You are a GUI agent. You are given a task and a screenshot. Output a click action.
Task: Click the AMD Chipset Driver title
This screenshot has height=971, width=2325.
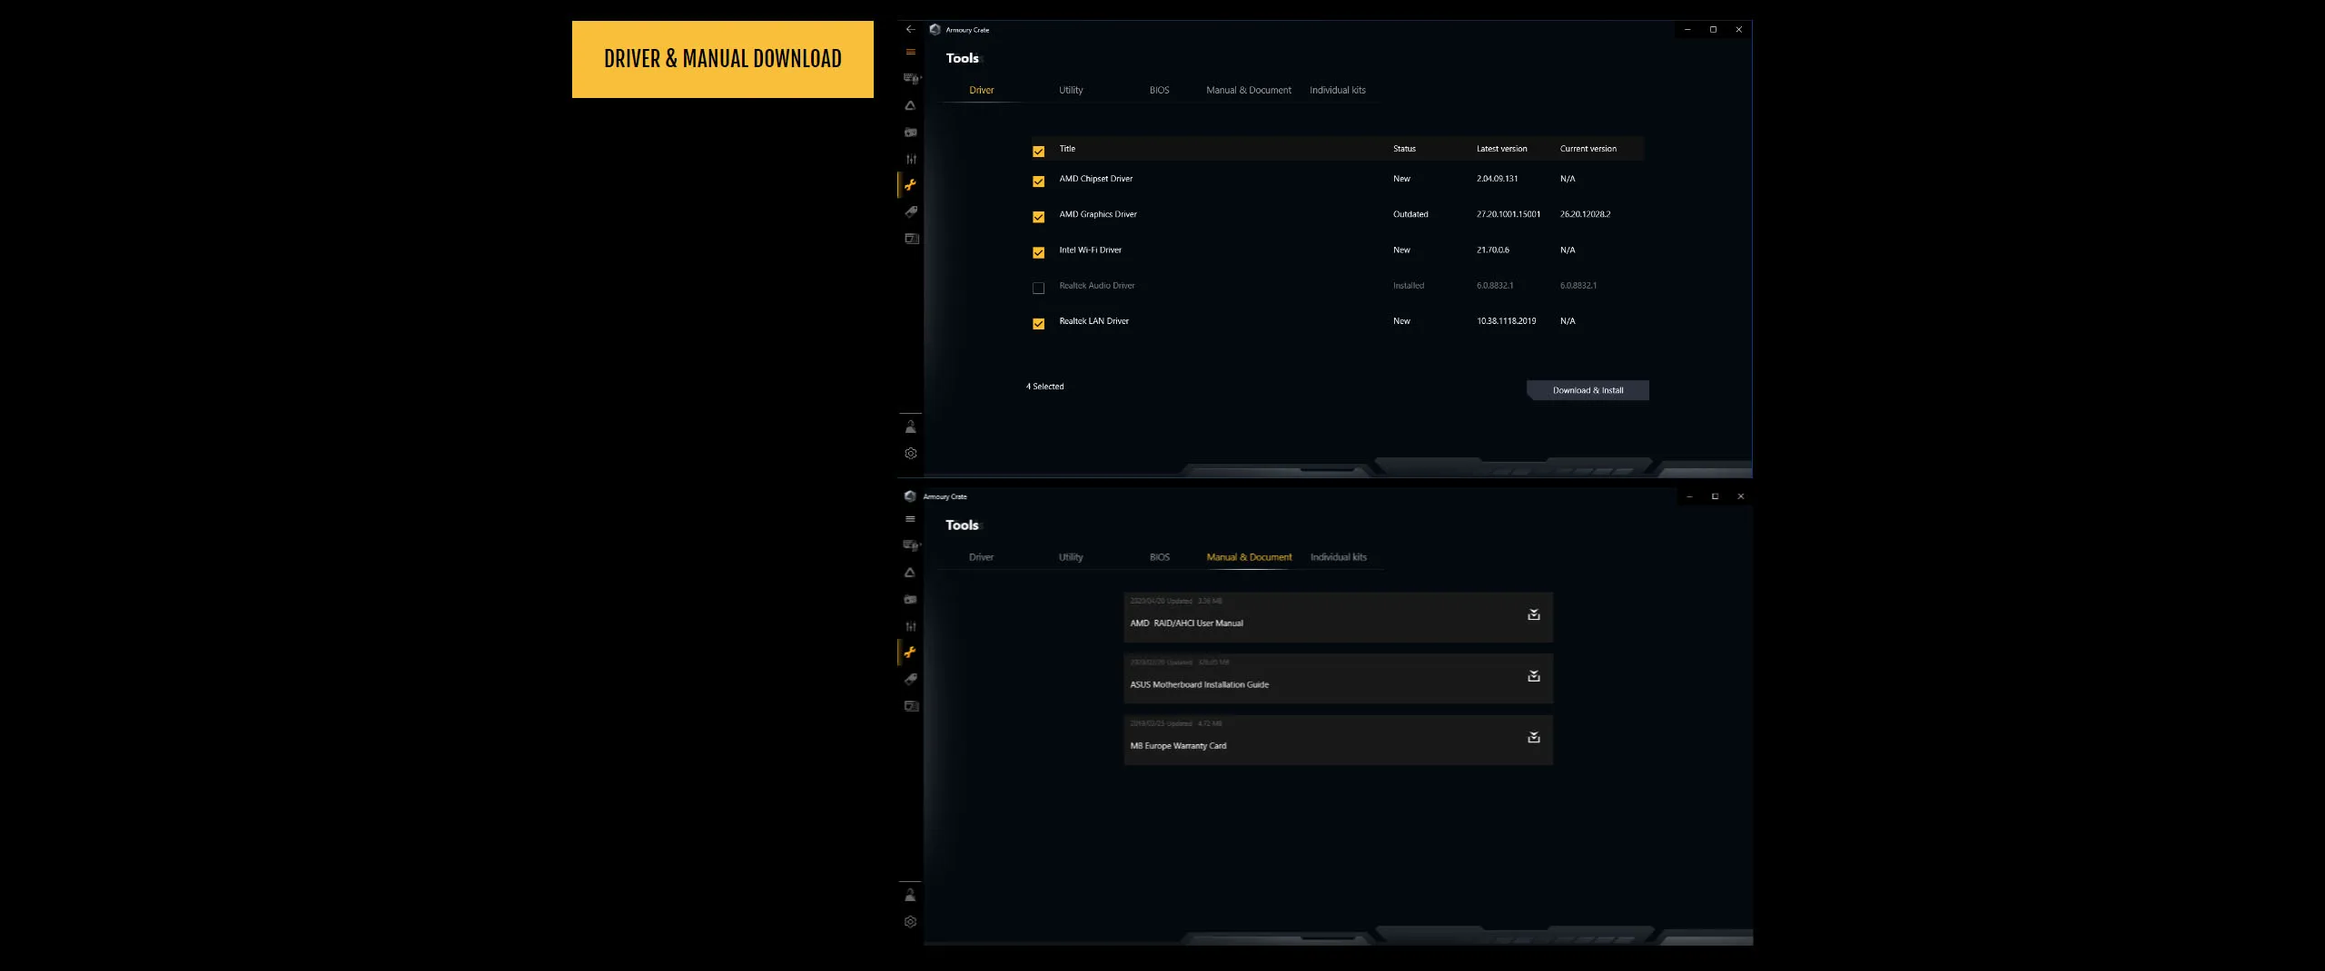[x=1095, y=179]
